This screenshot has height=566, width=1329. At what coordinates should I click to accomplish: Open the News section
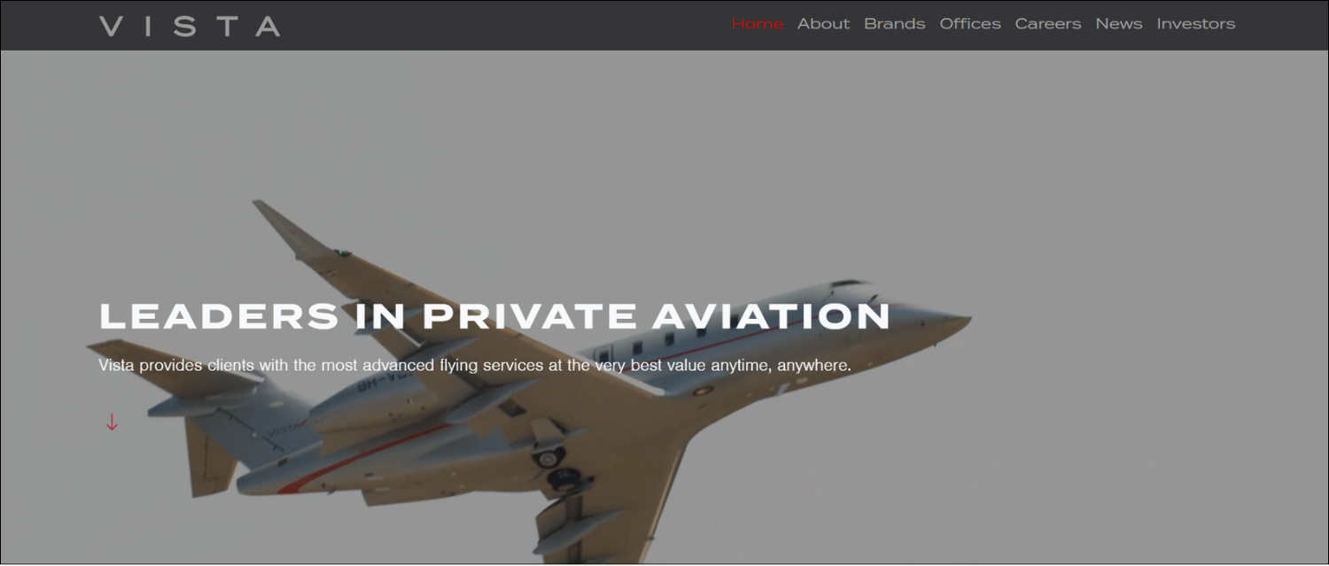(1118, 24)
